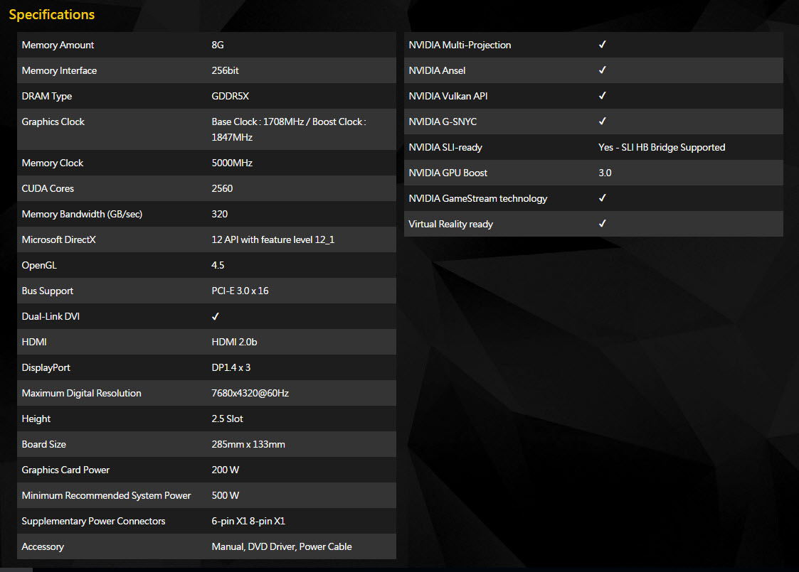The height and width of the screenshot is (572, 799).
Task: Select Minimum Recommended System Power label
Action: 106,496
